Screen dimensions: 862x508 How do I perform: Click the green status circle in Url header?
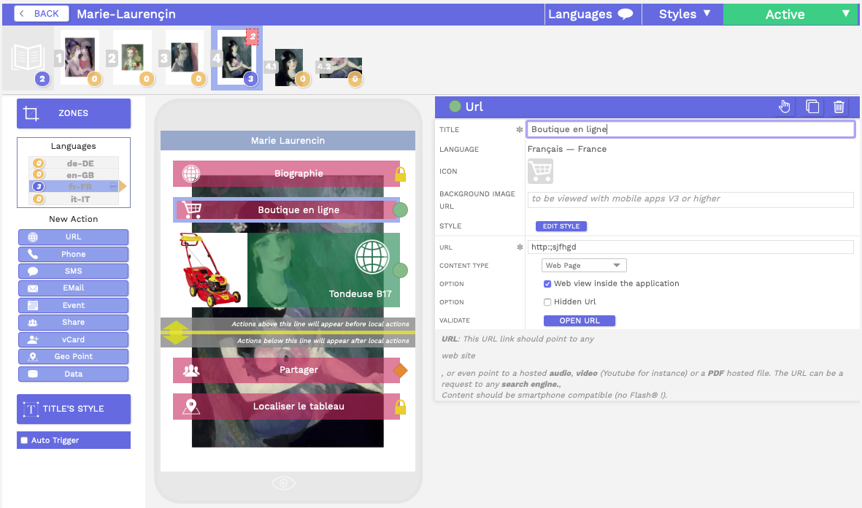tap(455, 107)
